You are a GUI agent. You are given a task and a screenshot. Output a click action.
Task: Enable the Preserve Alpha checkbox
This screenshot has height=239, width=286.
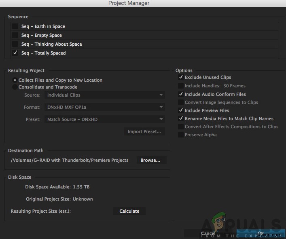click(x=181, y=135)
